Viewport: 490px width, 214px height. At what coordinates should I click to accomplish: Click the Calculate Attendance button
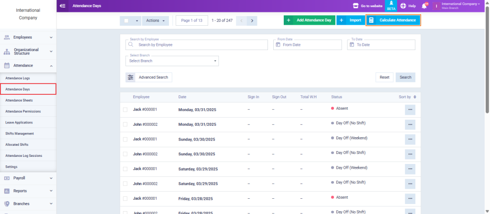pos(393,20)
